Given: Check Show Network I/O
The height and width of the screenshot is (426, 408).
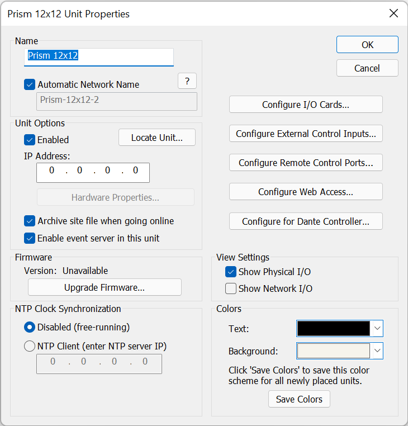Looking at the screenshot, I should point(231,288).
